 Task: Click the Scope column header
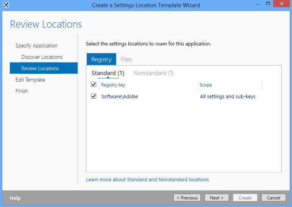point(206,85)
